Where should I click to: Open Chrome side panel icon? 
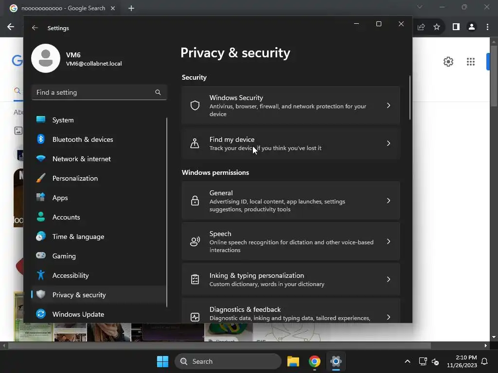[456, 27]
